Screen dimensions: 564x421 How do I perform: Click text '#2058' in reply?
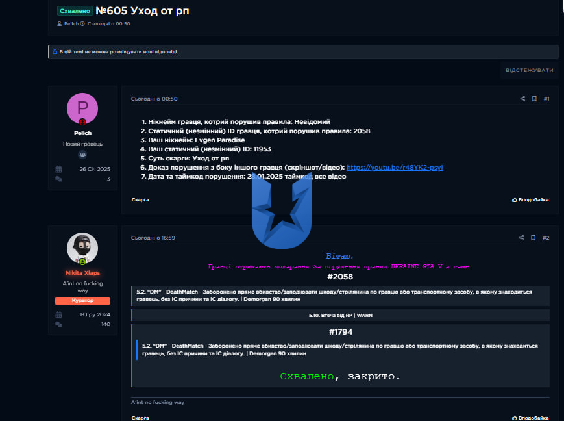[340, 277]
